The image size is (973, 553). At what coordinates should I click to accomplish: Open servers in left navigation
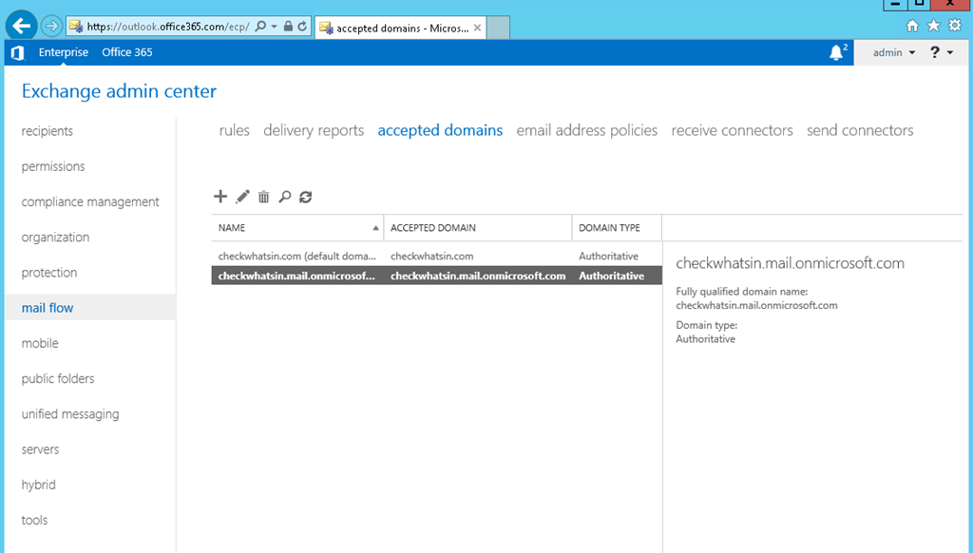40,449
